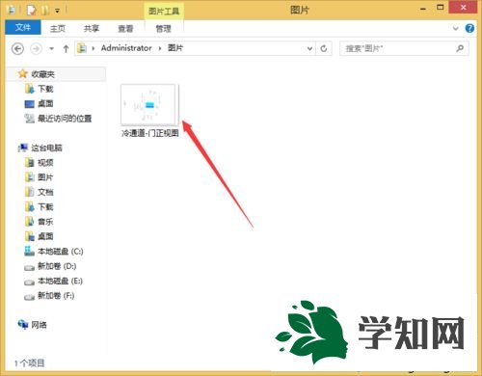Refresh the current folder
This screenshot has height=376, width=482.
324,48
